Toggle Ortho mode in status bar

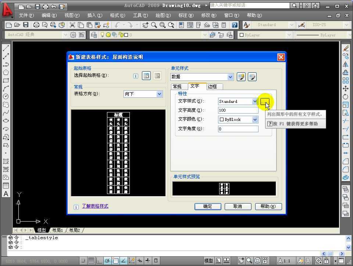click(x=99, y=260)
